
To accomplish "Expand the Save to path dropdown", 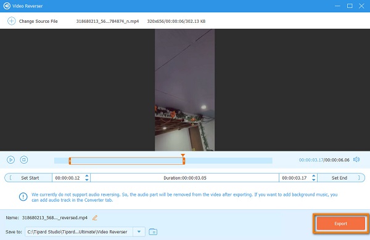I will [139, 232].
